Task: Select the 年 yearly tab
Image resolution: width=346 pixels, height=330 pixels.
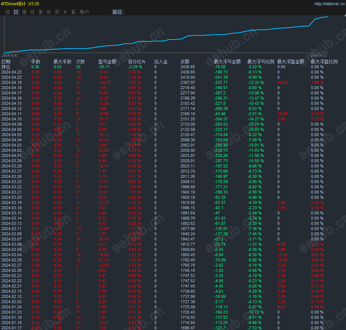Action: (x=48, y=12)
